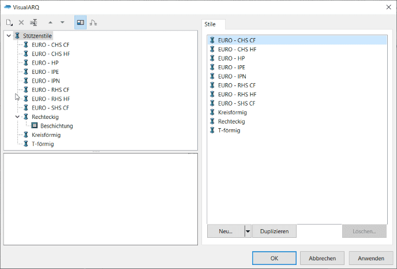Select EURO - RHS CF in tree
Viewport: 397px width, 269px height.
coord(50,90)
